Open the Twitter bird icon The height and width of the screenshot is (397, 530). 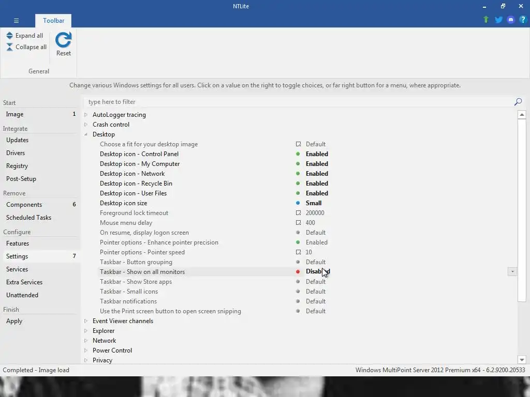coord(498,20)
